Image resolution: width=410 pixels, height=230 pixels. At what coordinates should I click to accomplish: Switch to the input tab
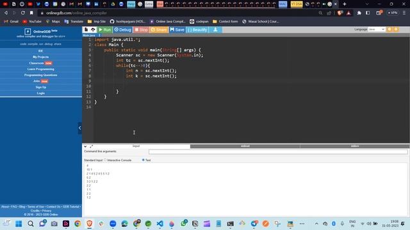136,146
